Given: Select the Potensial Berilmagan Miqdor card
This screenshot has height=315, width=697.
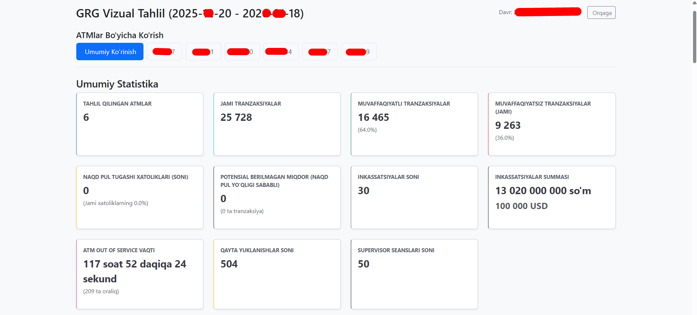Looking at the screenshot, I should (277, 197).
